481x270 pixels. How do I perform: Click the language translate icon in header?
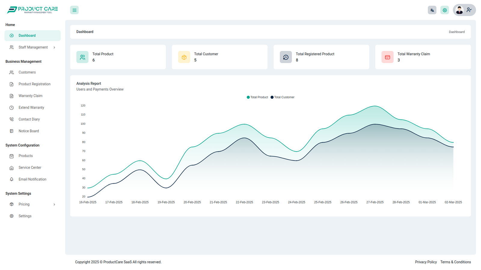(432, 10)
